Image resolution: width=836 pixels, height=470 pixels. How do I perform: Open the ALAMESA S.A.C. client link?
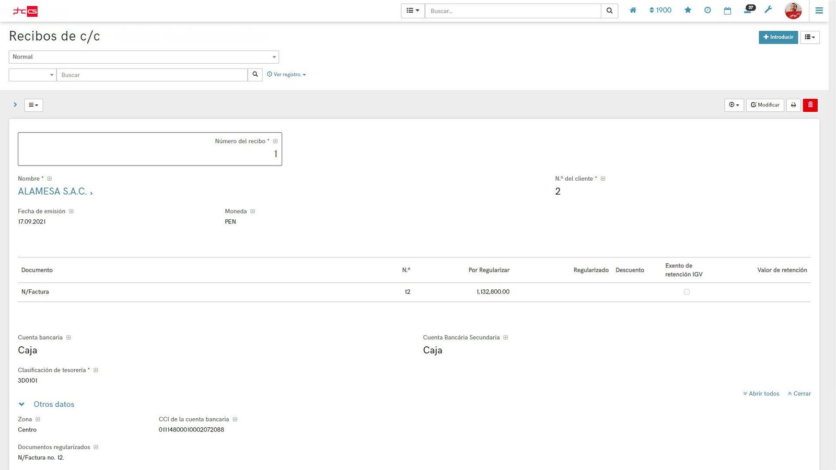[x=53, y=192]
